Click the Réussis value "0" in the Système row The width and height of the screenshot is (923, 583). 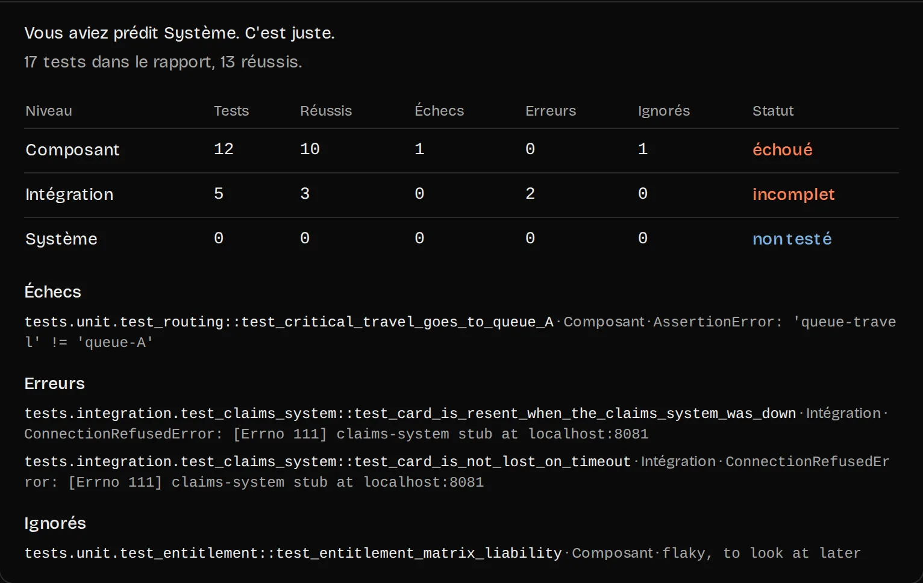(x=305, y=238)
